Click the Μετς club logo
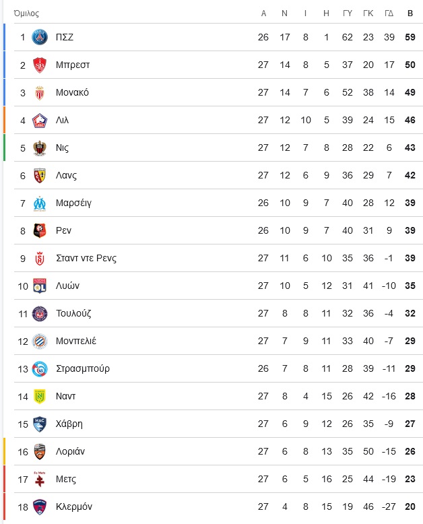This screenshot has height=524, width=423. (40, 480)
